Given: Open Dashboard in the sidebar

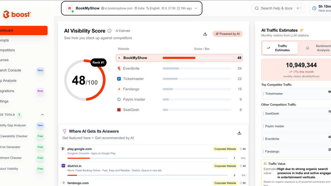Looking at the screenshot, I should [24, 30].
